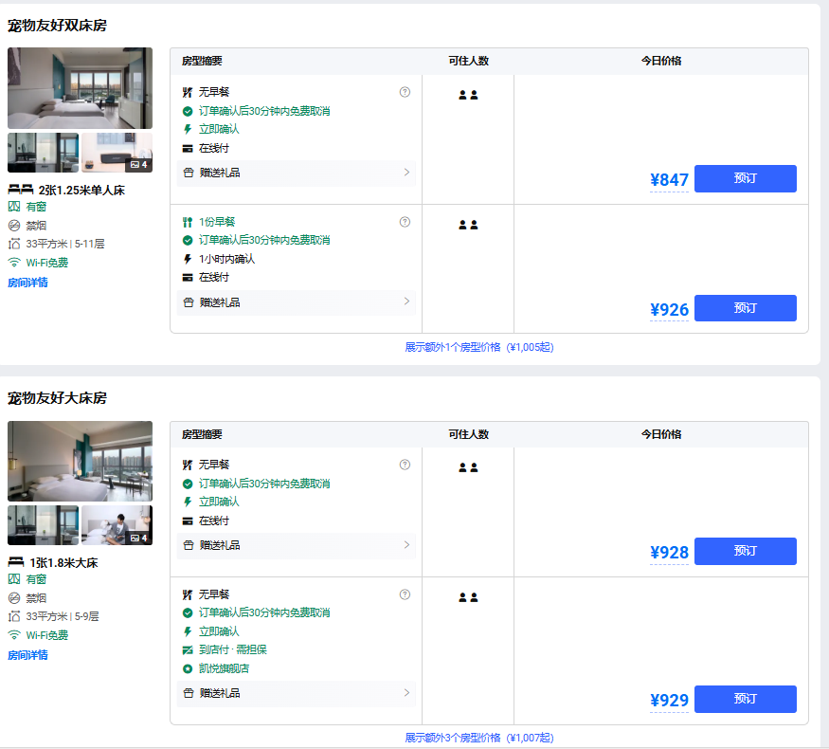Click the help icon beside 1份早餐
Viewport: 829px width, 749px height.
pos(405,222)
